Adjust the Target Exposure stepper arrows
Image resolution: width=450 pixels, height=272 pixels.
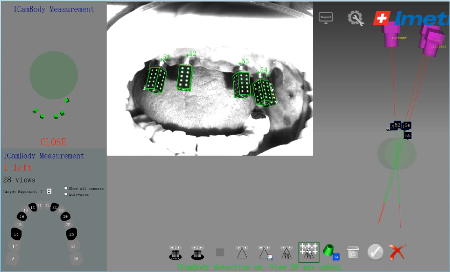49,191
